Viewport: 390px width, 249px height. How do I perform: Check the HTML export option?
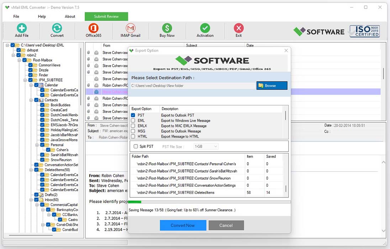133,136
